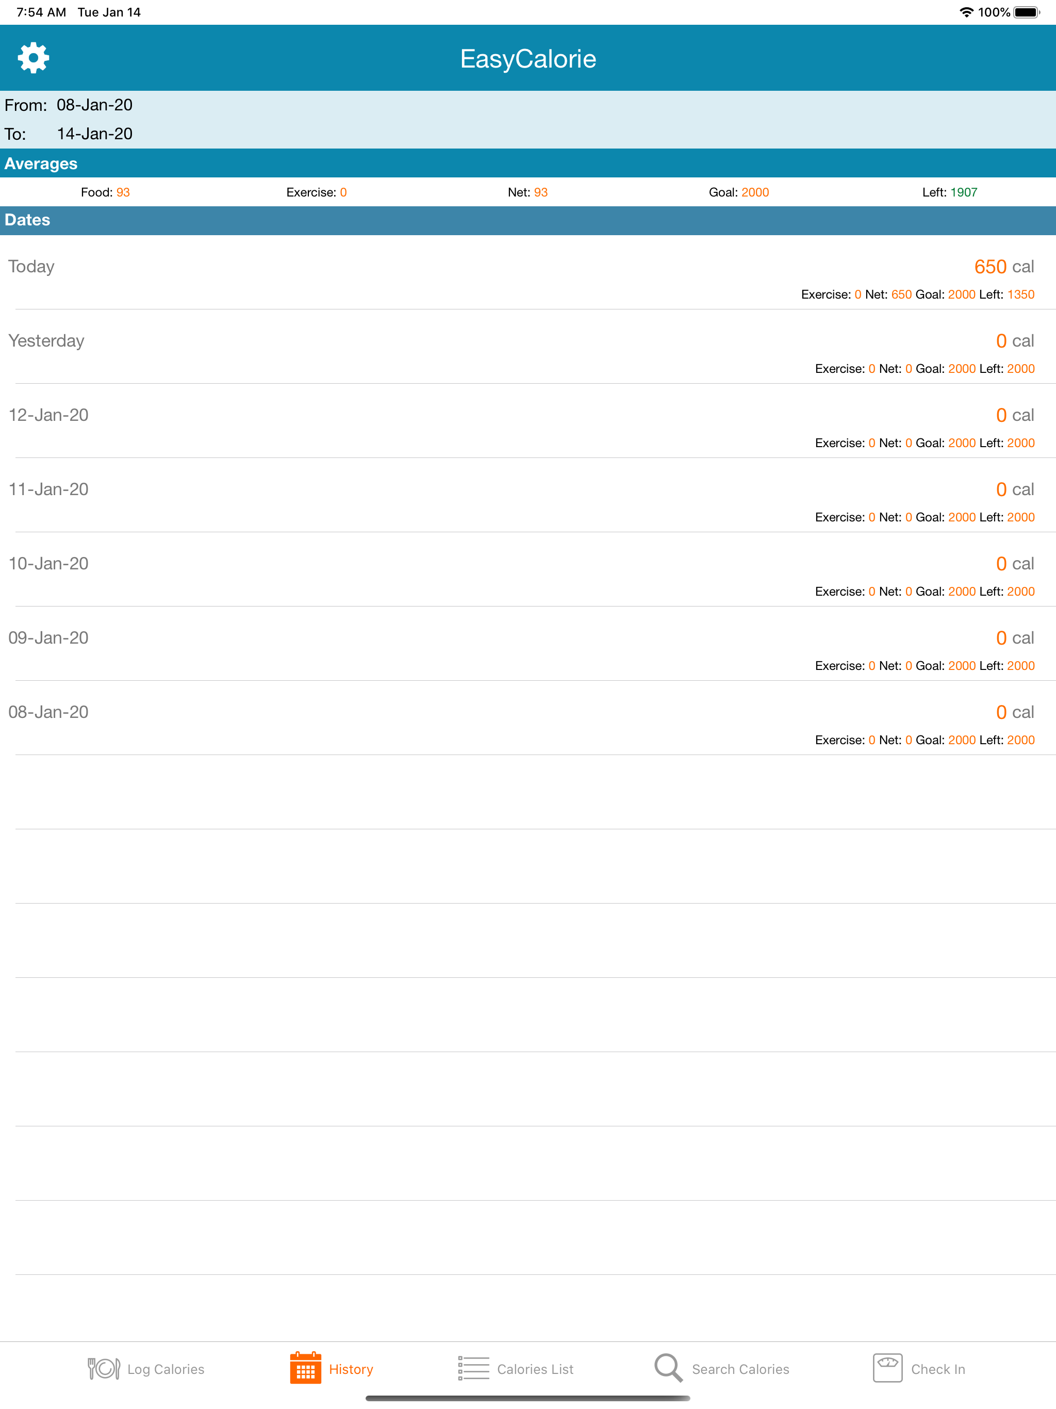
Task: Tap the home indicator bar
Action: point(528,1398)
